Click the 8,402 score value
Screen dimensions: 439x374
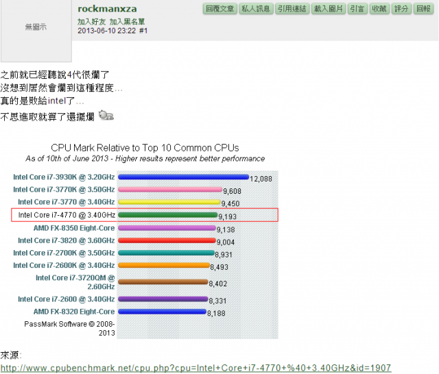tap(218, 284)
